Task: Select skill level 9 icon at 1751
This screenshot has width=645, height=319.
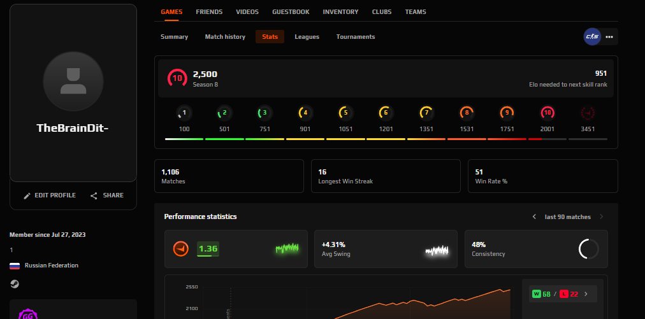Action: pos(507,113)
